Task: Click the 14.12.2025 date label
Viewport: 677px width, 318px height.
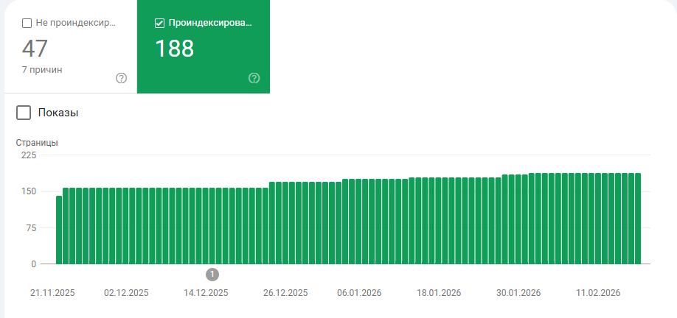Action: (x=206, y=293)
